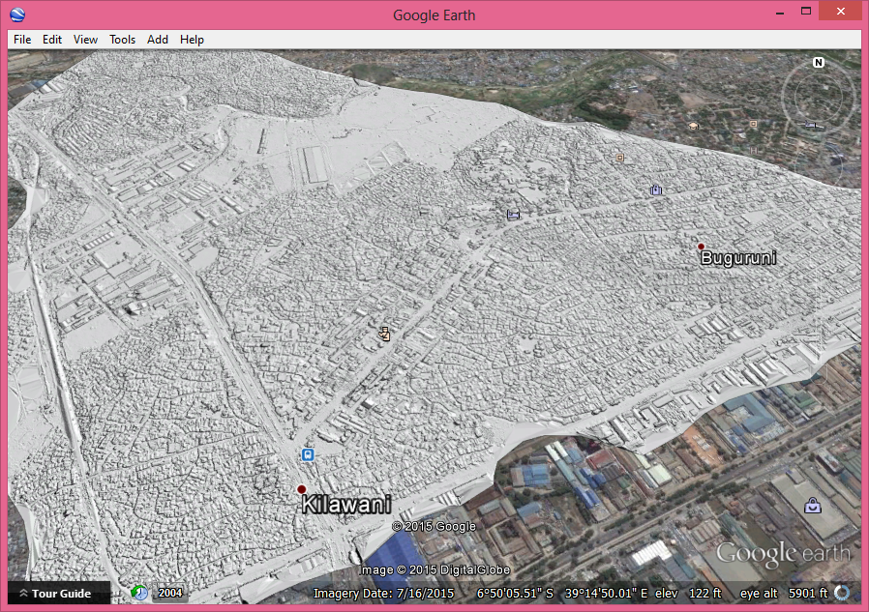Click the longitude 39°14'50.01" E readout
Viewport: 869px width, 612px height.
[x=607, y=594]
